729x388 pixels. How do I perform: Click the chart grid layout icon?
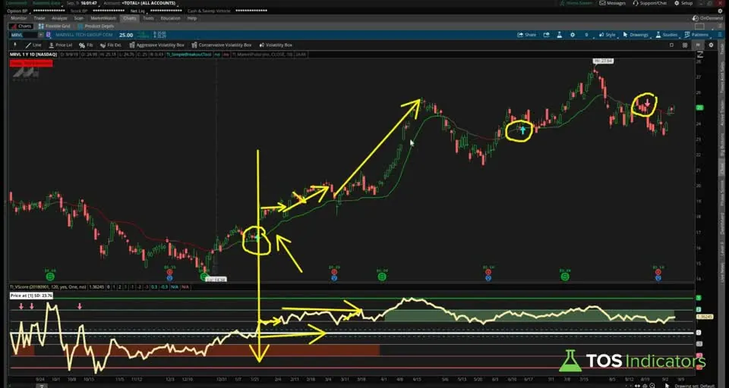[x=685, y=45]
